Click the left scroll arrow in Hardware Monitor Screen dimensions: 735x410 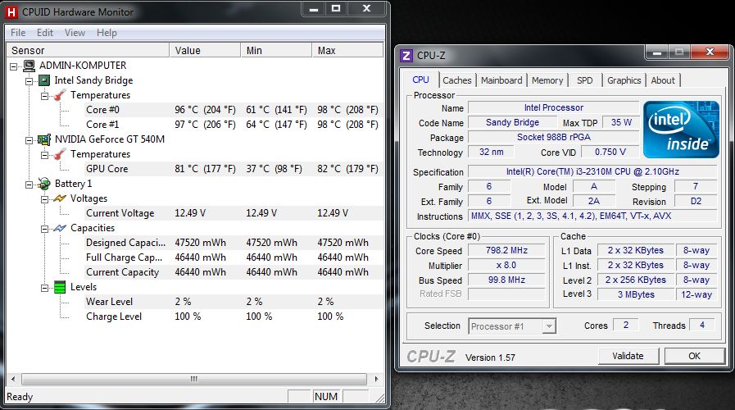pos(13,379)
